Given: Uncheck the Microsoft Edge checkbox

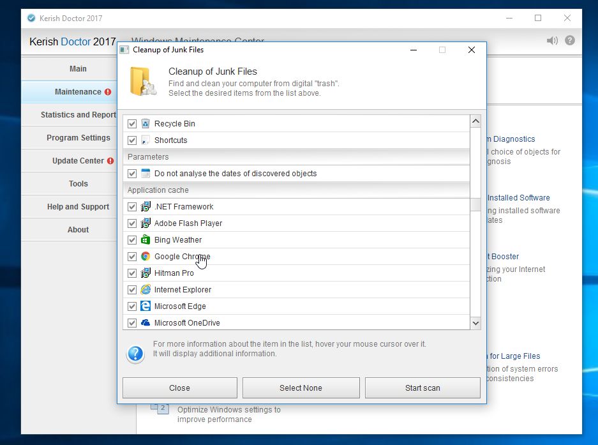Looking at the screenshot, I should tap(132, 306).
